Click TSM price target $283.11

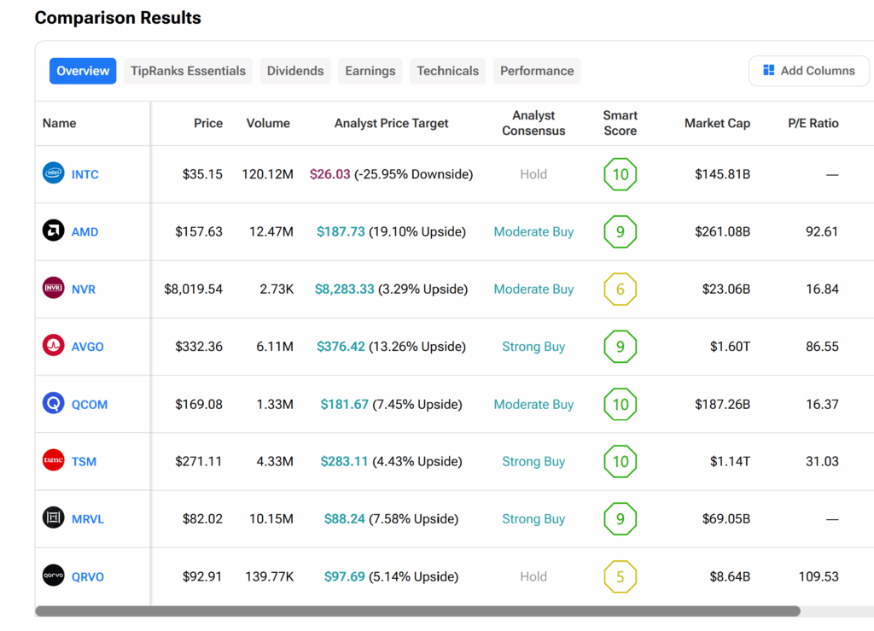[x=345, y=462]
